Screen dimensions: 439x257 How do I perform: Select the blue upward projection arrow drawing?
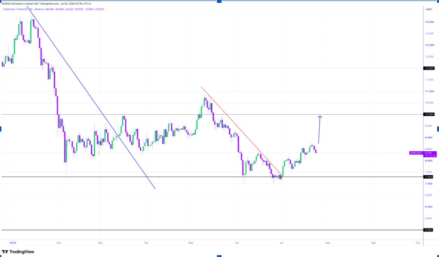pos(319,130)
